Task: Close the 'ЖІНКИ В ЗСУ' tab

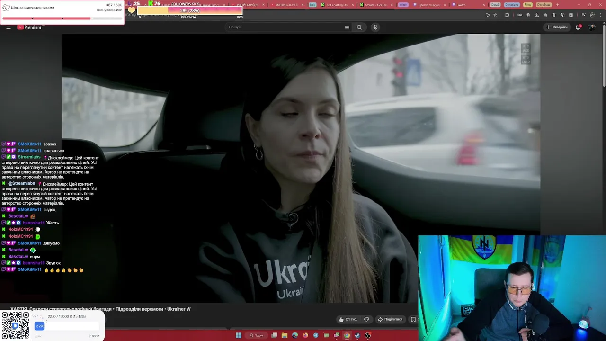Action: click(302, 5)
